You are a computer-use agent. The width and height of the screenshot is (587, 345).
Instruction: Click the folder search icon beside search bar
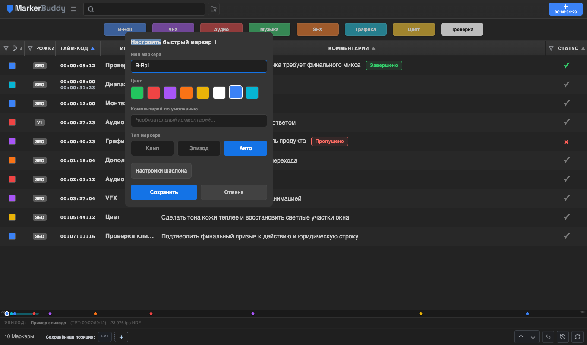213,9
